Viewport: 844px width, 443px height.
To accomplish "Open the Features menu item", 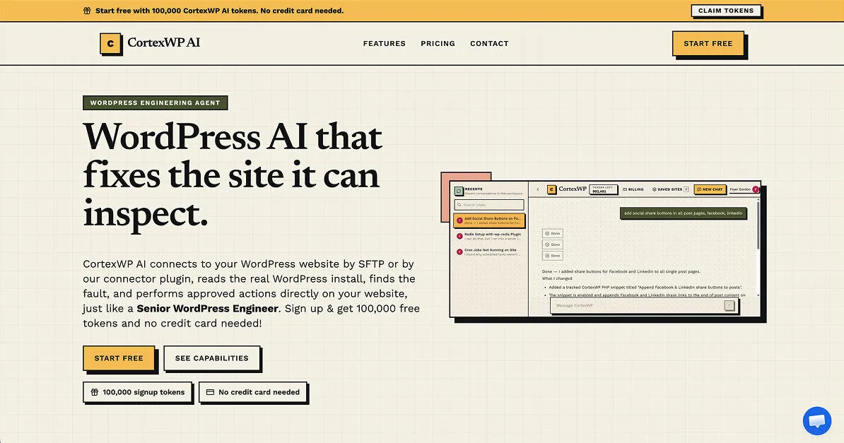I will point(385,44).
